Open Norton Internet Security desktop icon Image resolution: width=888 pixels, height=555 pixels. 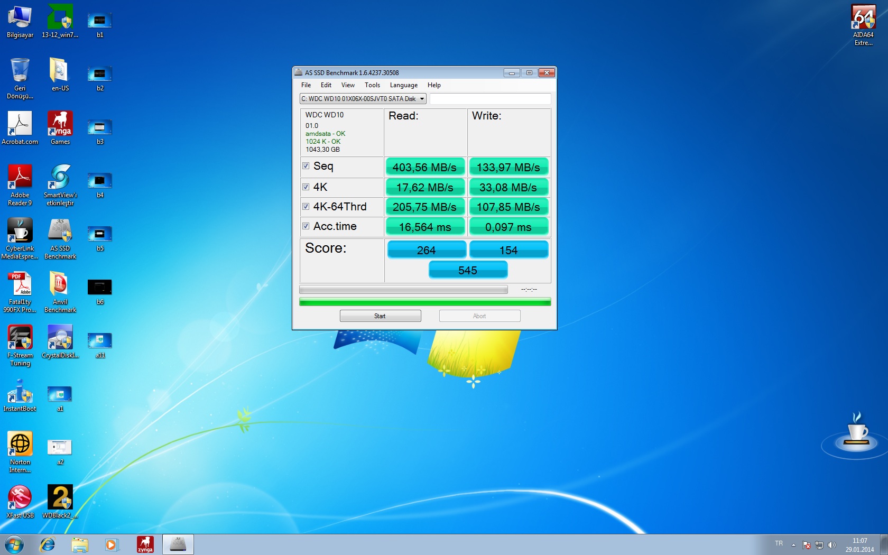click(x=20, y=446)
